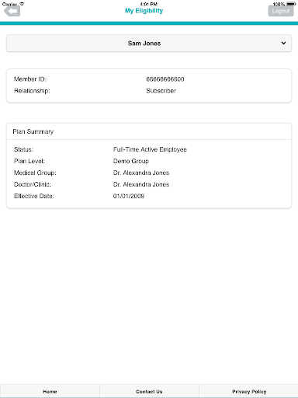Viewport: 298px width, 398px height.
Task: Open the Sam Jones member dropdown
Action: (x=149, y=44)
